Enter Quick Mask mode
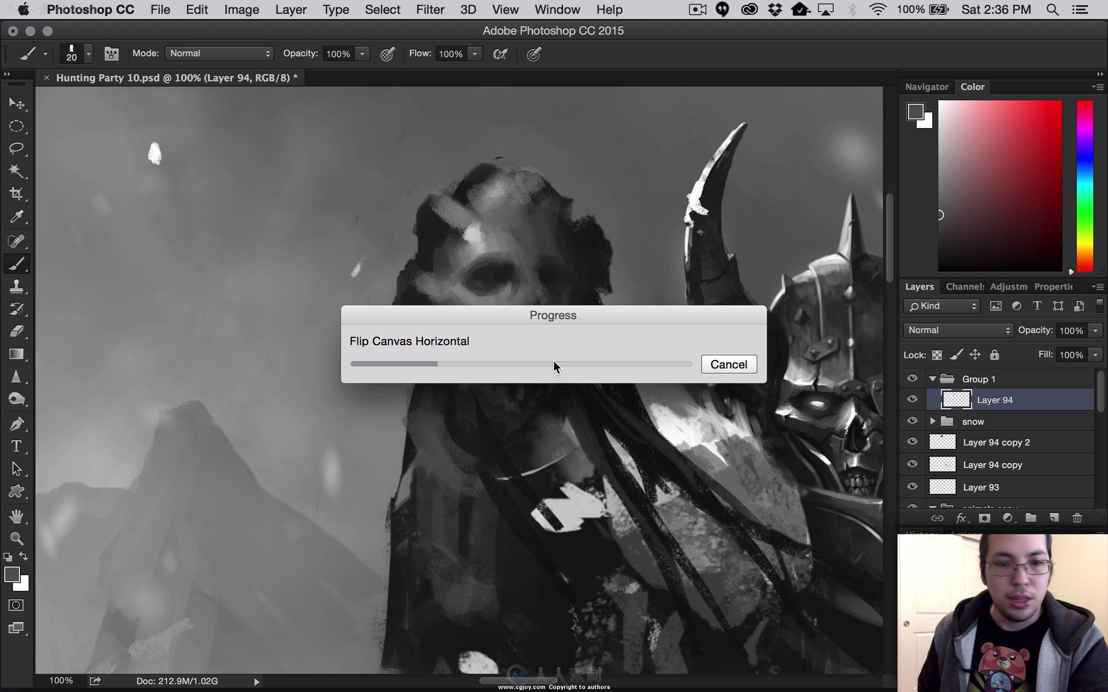Screen dimensions: 1108x692 click(16, 605)
